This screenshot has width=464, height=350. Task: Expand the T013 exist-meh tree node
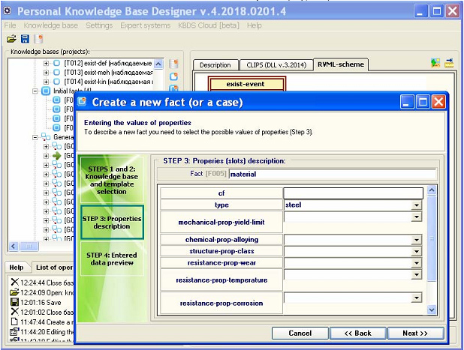point(46,73)
